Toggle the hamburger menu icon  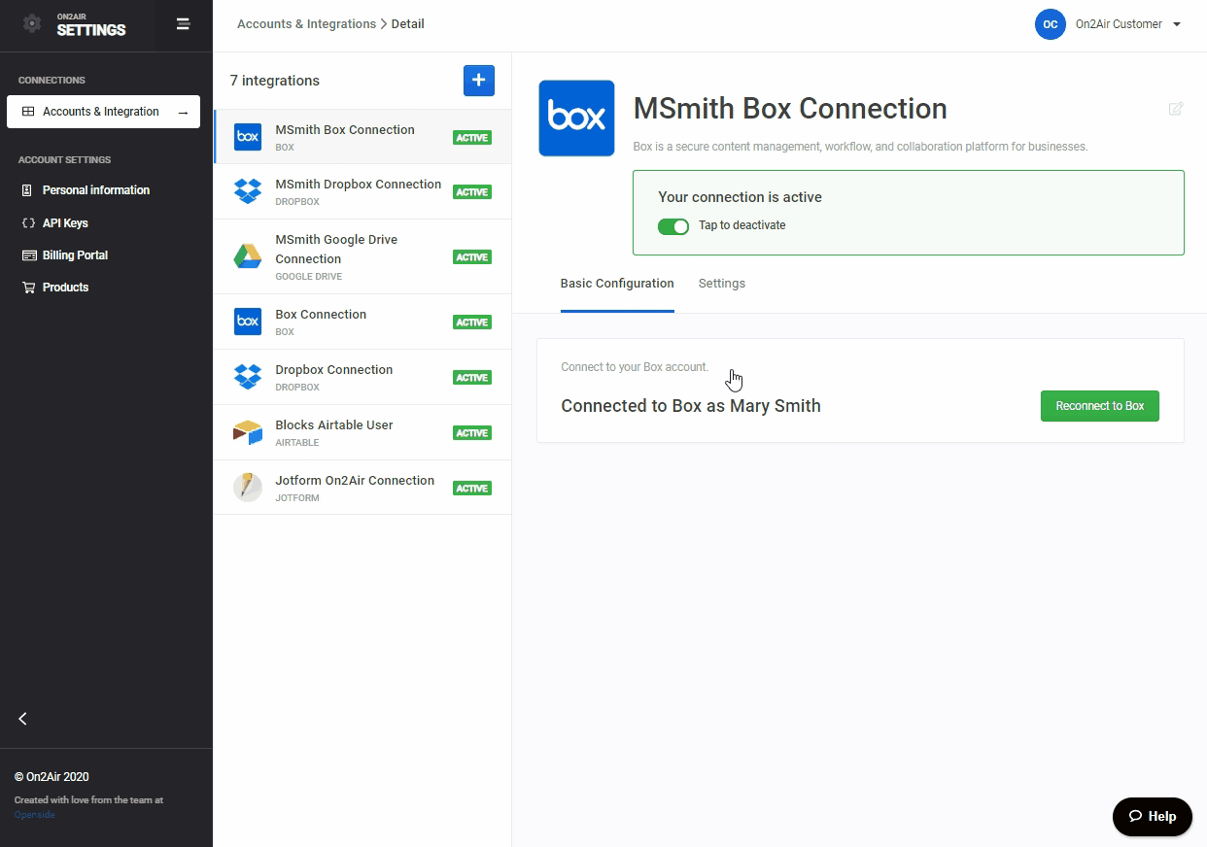pyautogui.click(x=183, y=24)
